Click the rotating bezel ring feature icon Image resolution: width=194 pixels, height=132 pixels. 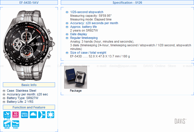coord(50,115)
